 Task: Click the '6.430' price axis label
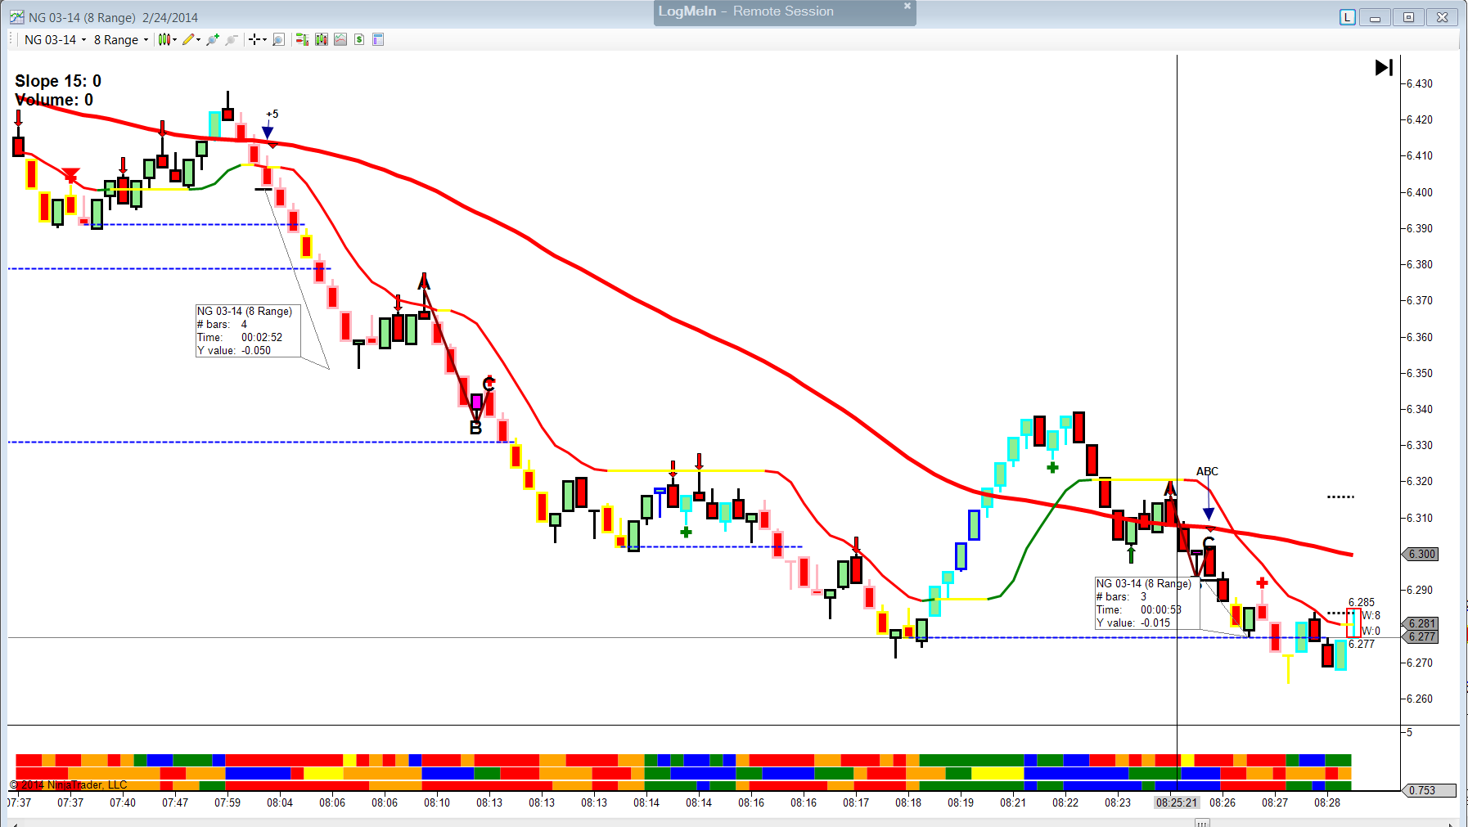tap(1420, 83)
